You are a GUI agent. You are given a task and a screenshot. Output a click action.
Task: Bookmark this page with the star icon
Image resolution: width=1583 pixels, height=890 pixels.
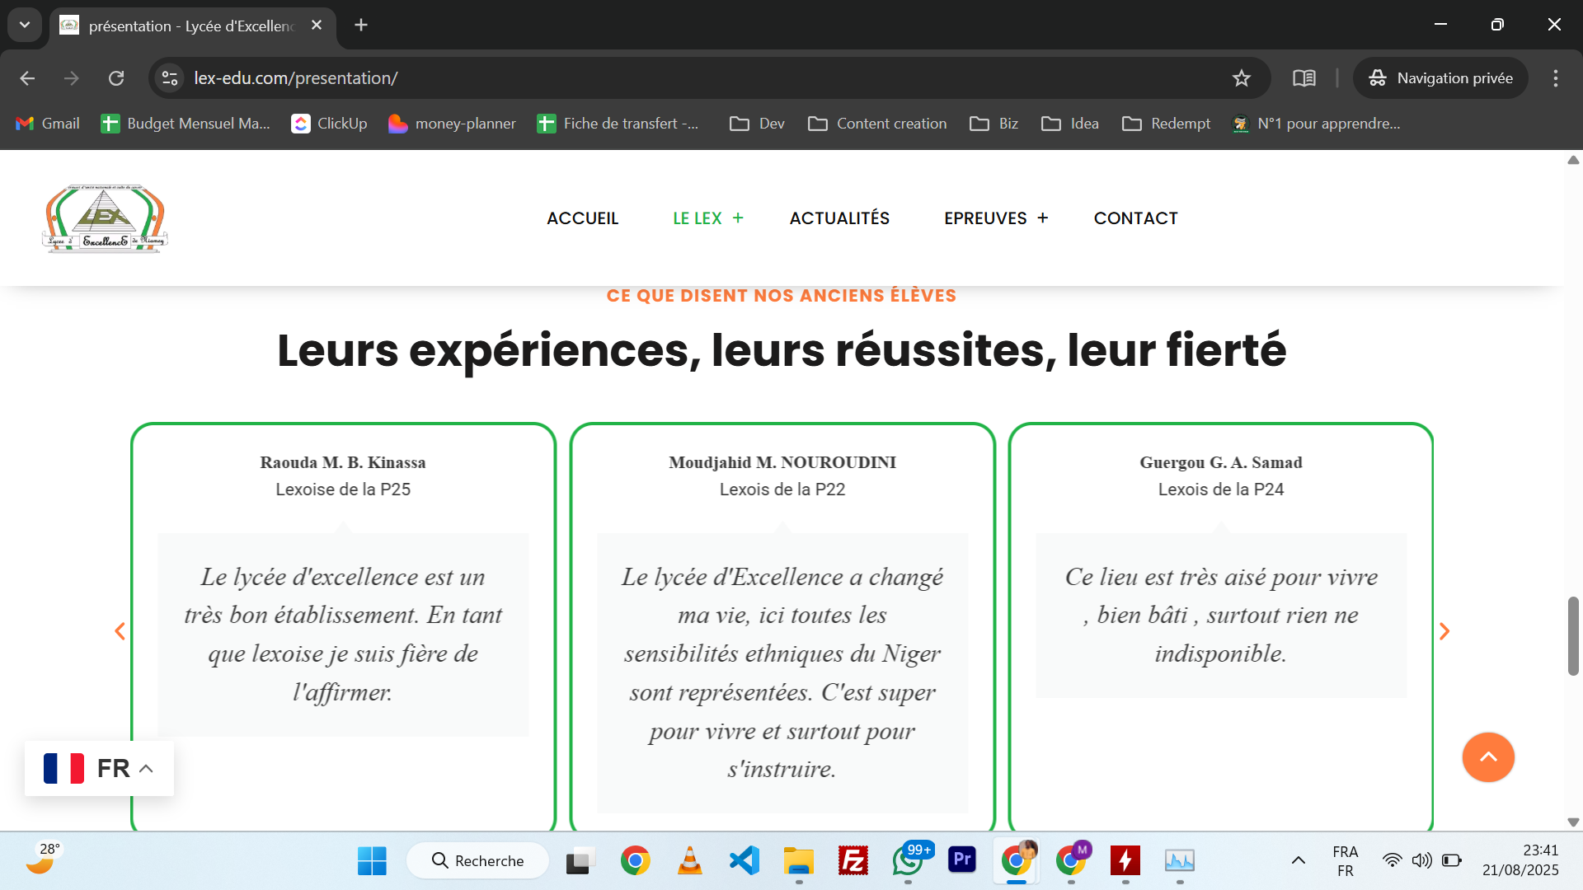pos(1241,78)
